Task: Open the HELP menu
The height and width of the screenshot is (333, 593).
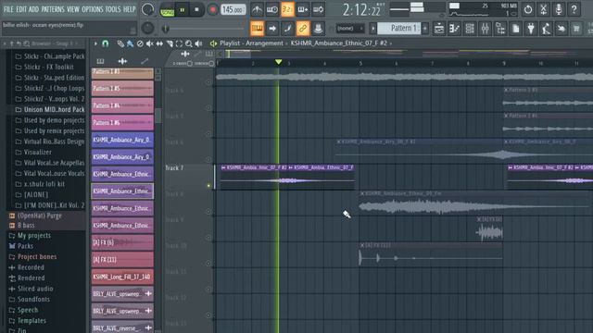Action: [x=130, y=9]
